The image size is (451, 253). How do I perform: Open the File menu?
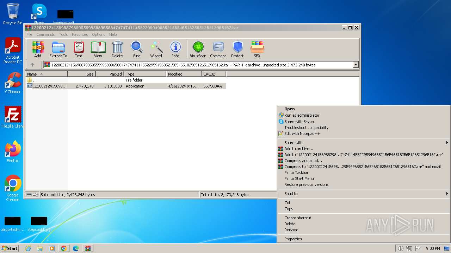pos(29,34)
